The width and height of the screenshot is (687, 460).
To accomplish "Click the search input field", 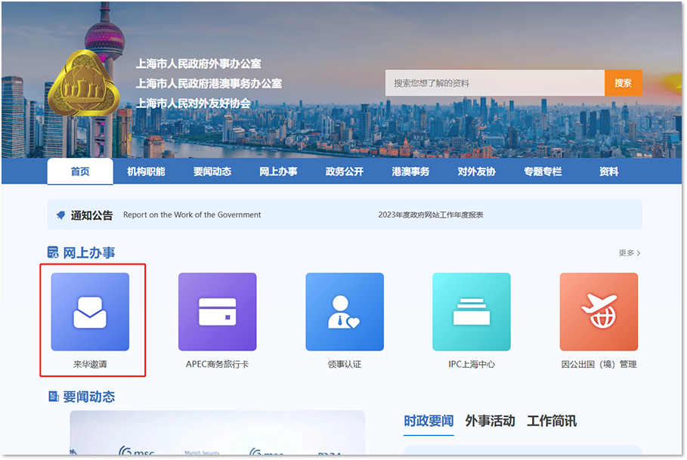I will [494, 83].
